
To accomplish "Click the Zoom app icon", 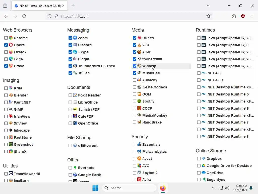I will [x=75, y=38].
